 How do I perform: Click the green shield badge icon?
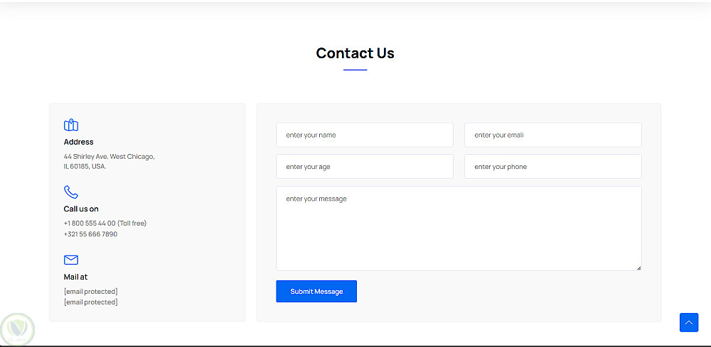click(x=17, y=329)
